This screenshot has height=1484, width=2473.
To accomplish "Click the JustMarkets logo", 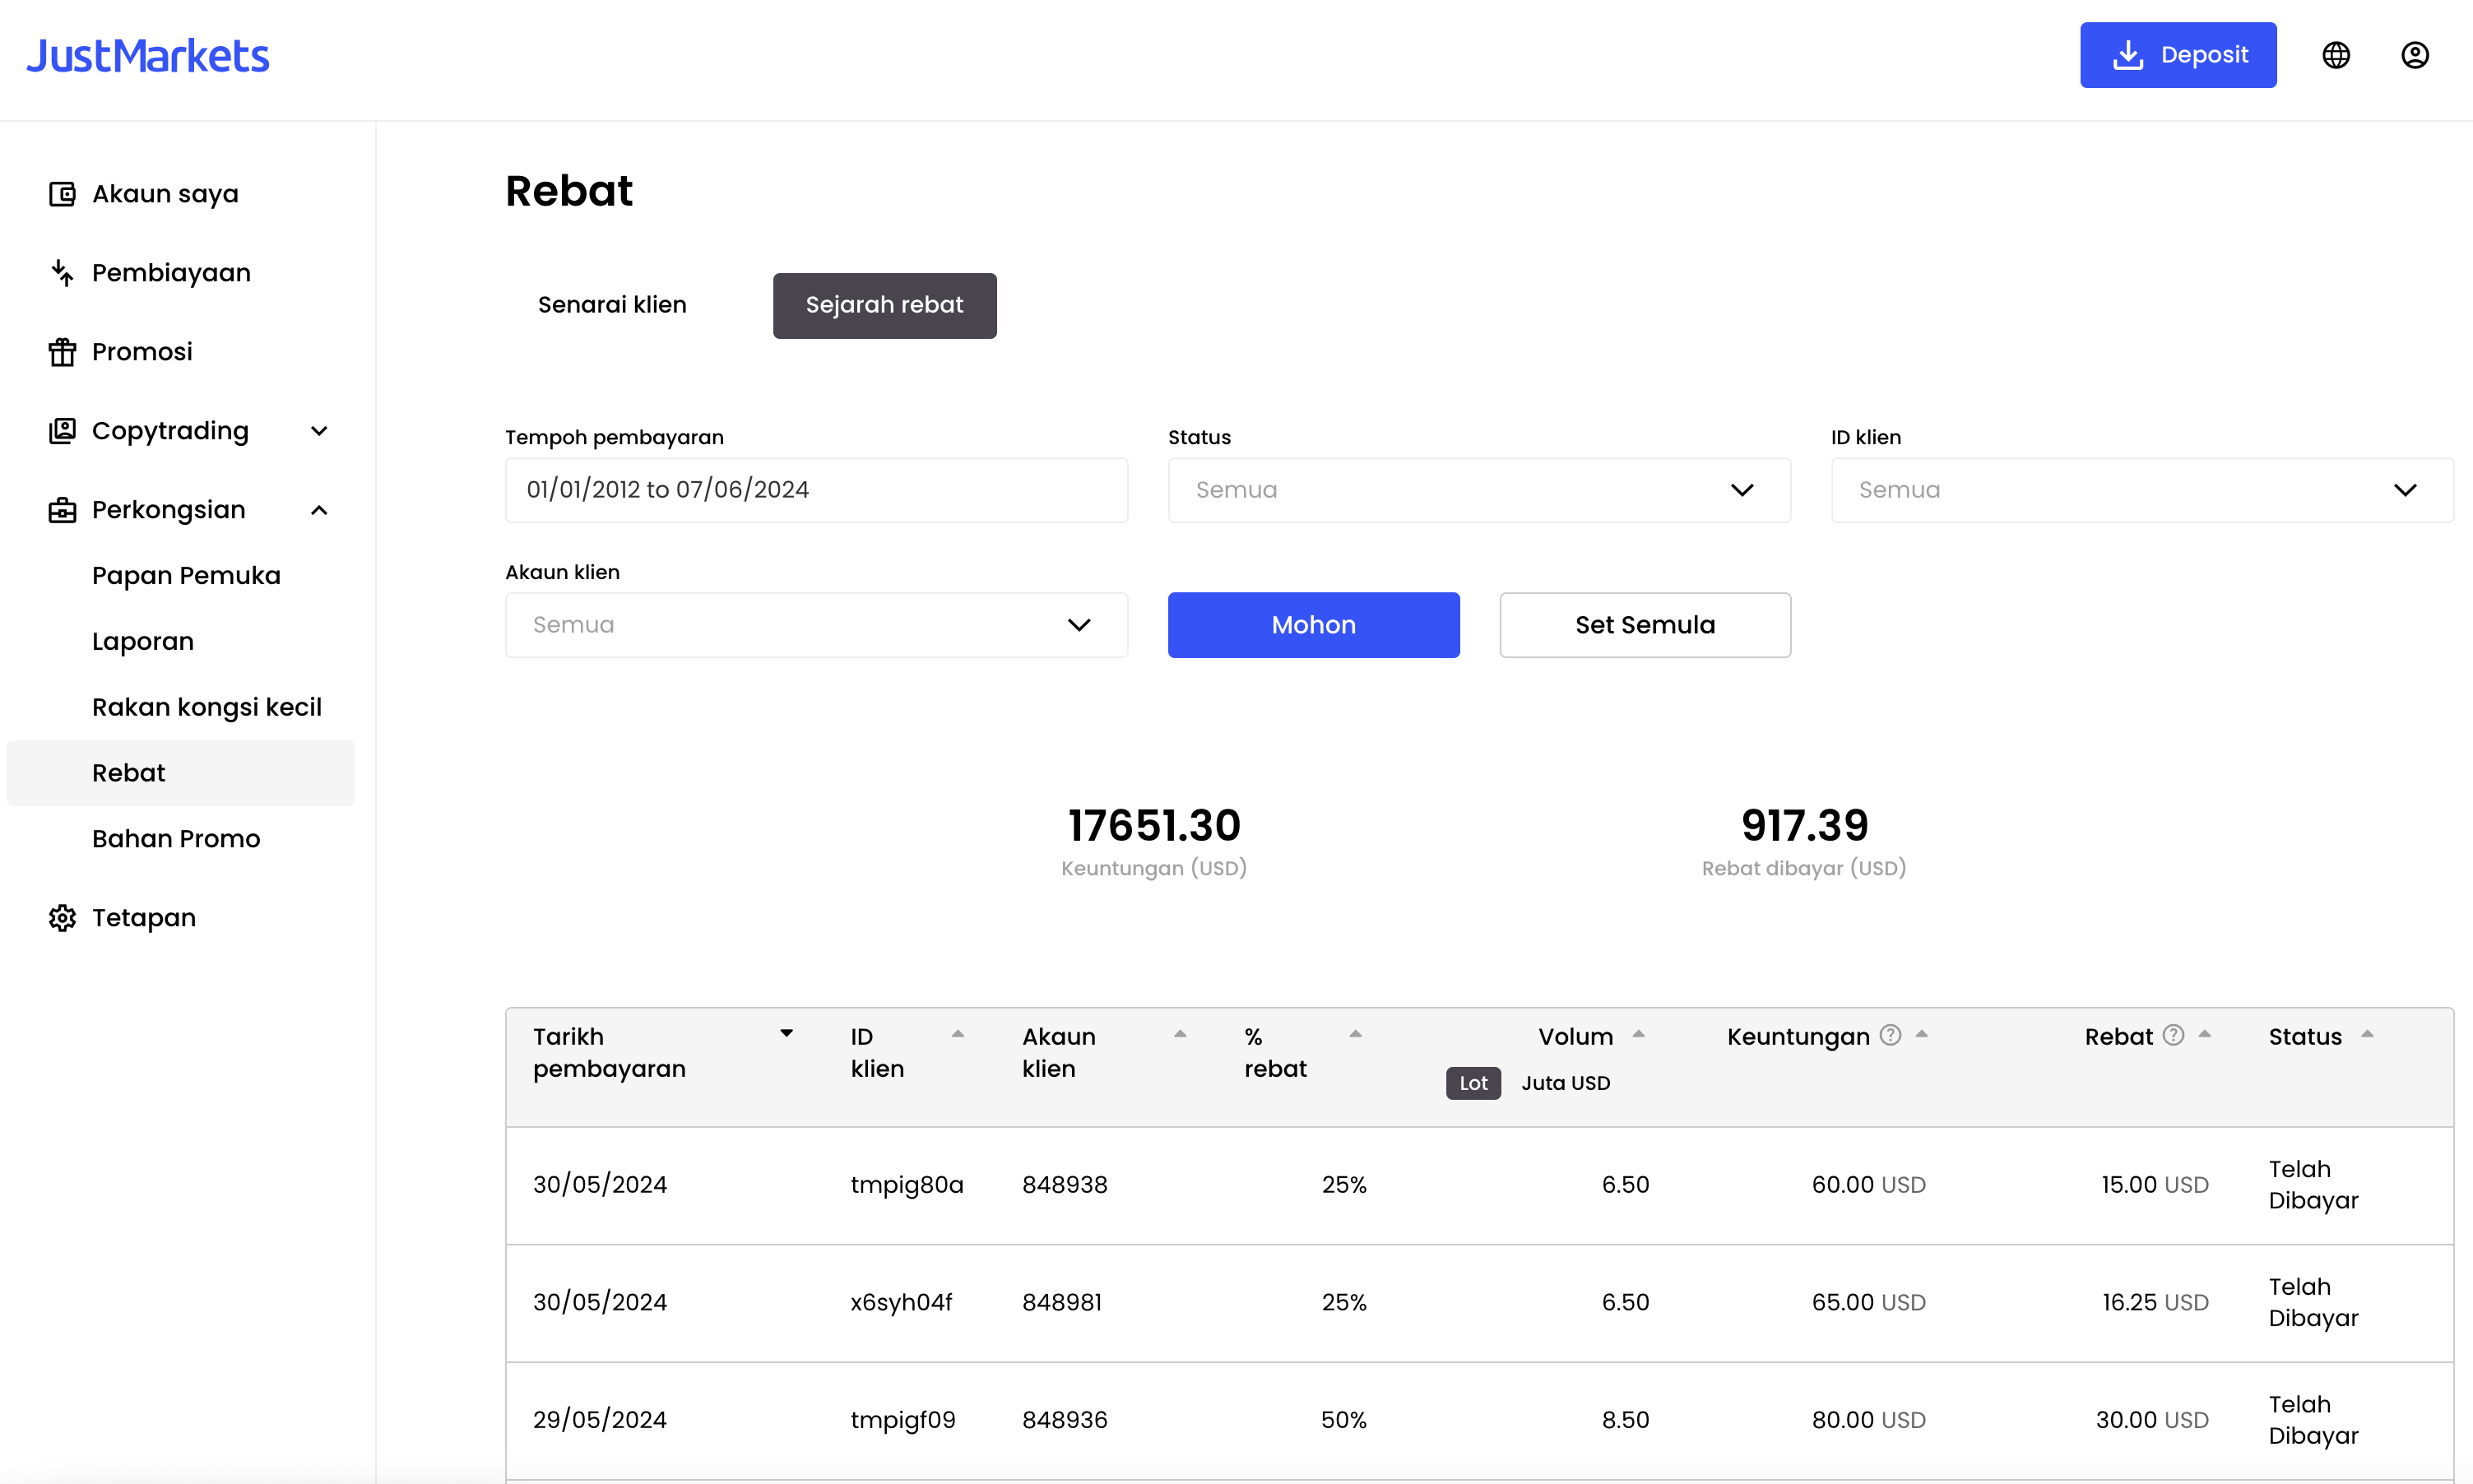I will tap(148, 56).
